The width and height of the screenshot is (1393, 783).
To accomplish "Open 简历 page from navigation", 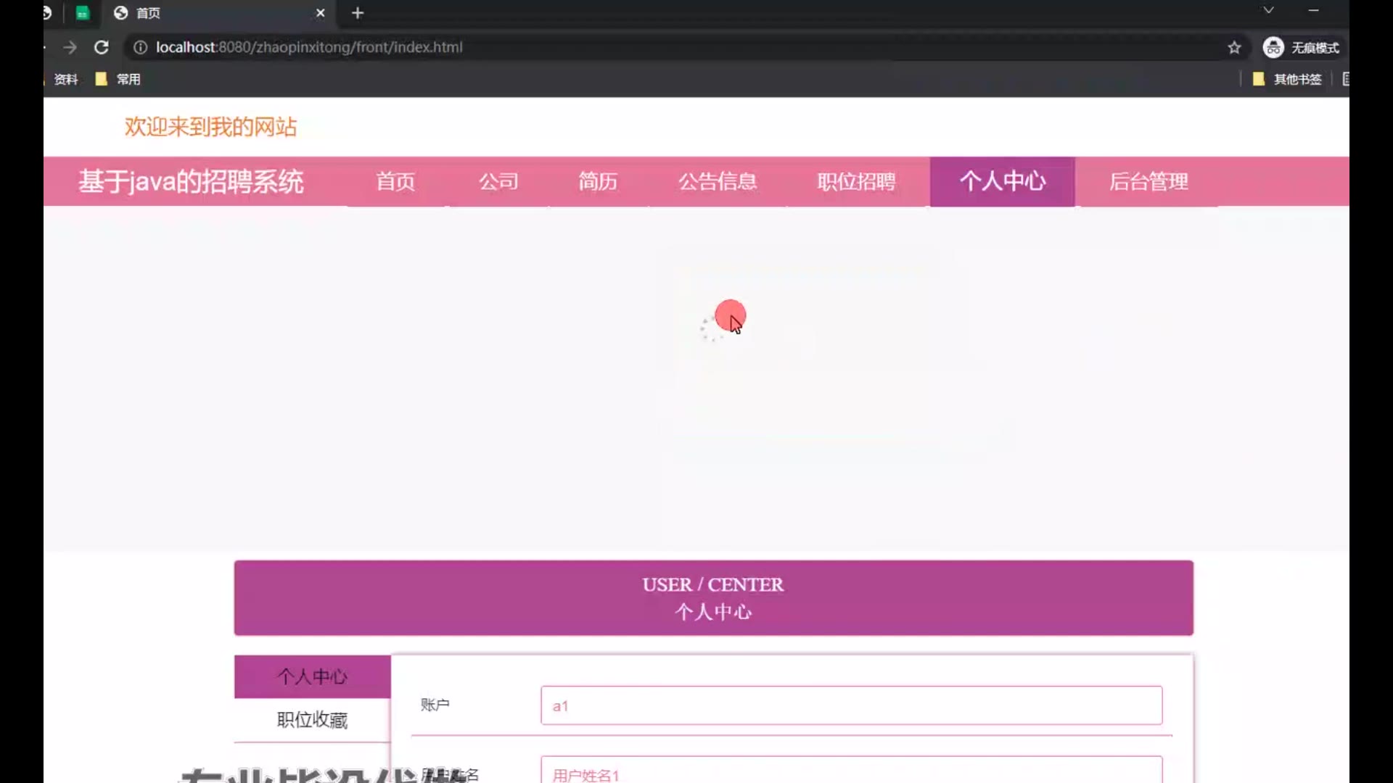I will [x=598, y=181].
